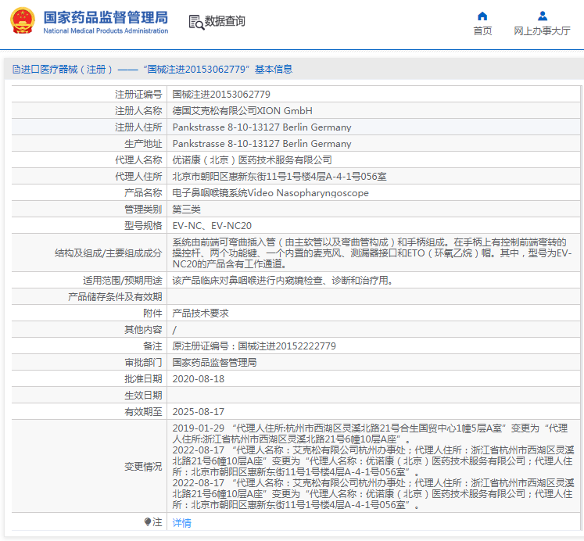The image size is (584, 541).
Task: Open the 详情 link at the bottom
Action: (x=181, y=523)
